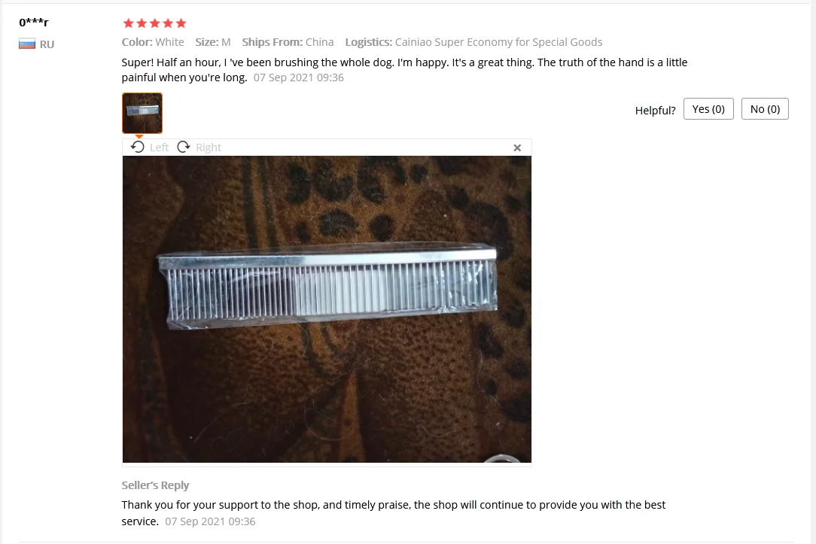The height and width of the screenshot is (544, 816).
Task: Click the RU country code text
Action: 47,44
